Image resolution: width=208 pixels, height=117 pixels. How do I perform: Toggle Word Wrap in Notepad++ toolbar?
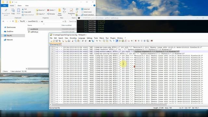coord(110,41)
